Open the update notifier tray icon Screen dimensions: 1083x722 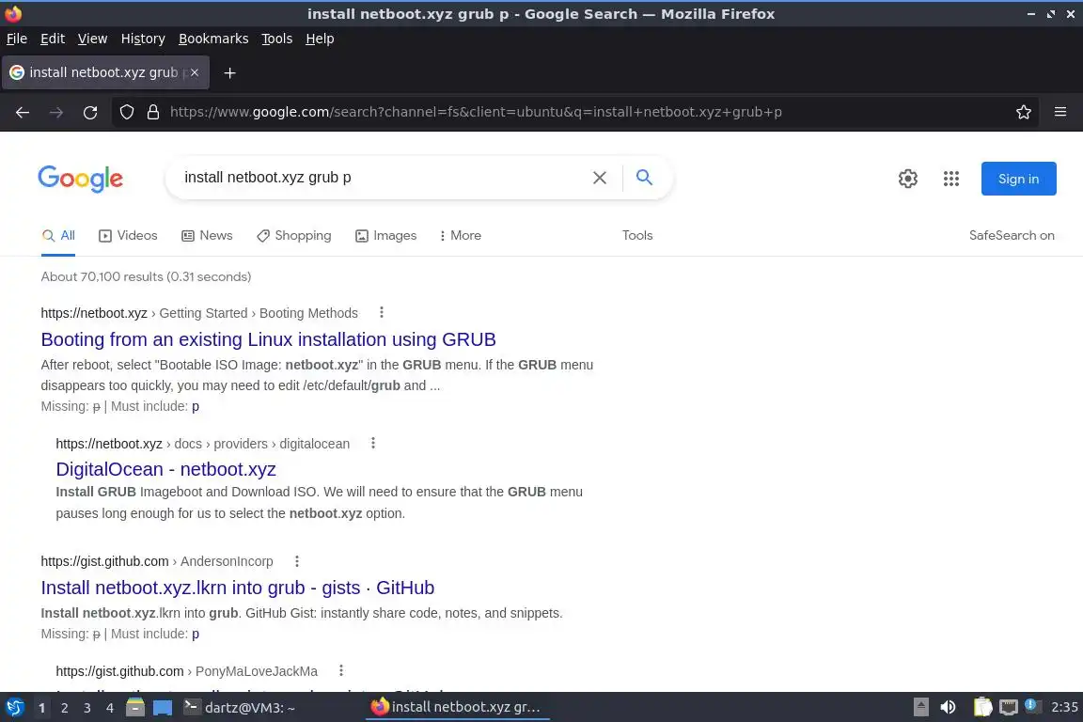1030,705
